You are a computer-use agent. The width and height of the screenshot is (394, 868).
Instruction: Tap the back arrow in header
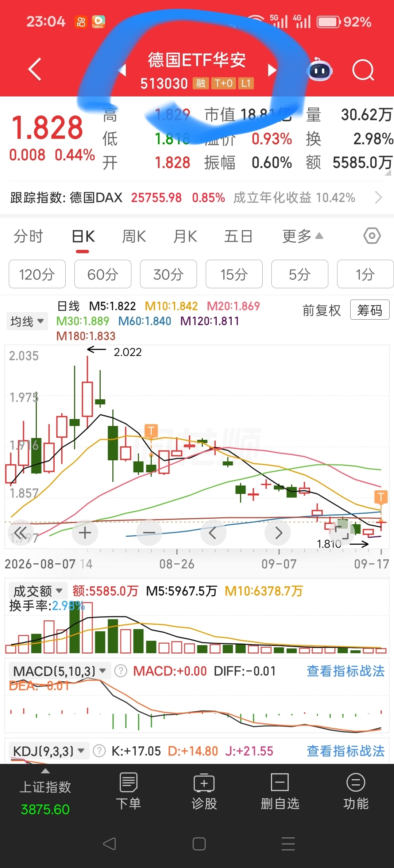(35, 69)
